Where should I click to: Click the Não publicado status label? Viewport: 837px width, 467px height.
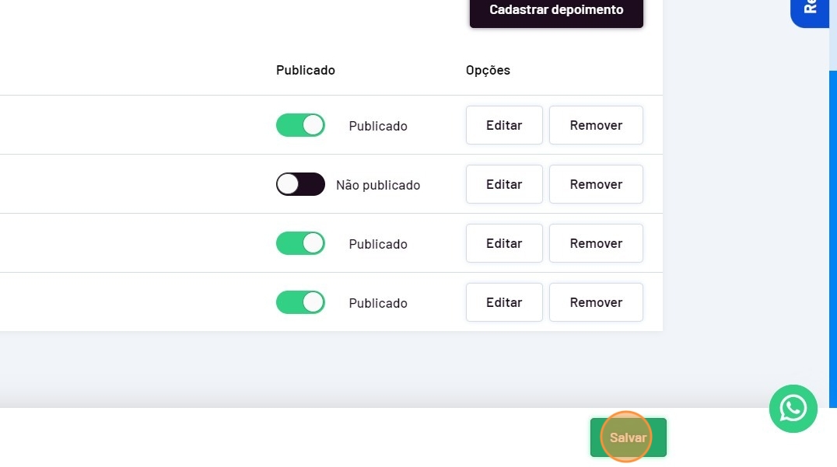point(378,185)
